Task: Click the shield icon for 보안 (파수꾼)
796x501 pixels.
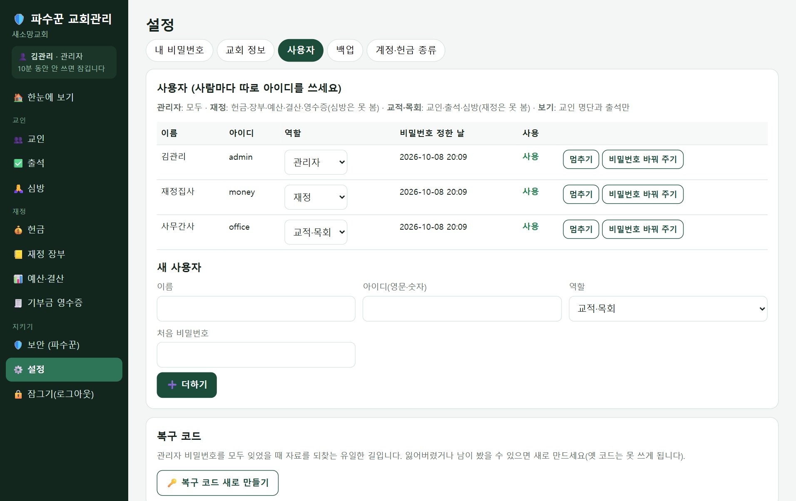Action: [18, 345]
